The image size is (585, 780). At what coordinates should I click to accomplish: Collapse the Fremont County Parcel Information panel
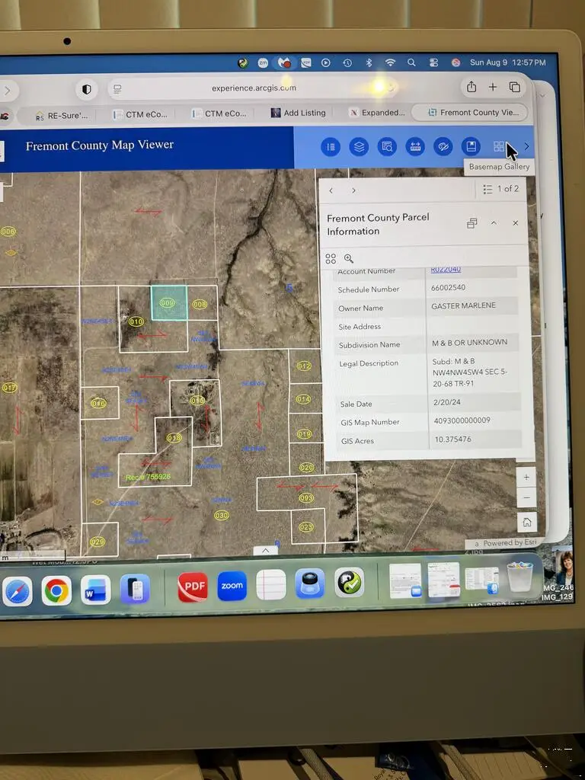[494, 223]
